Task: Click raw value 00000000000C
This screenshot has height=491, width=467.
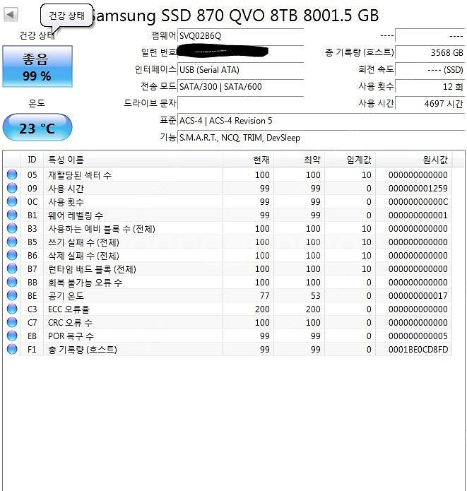Action: tap(418, 202)
